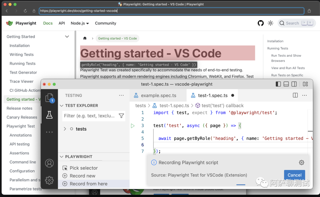Open Trace Viewer in docs sidebar
Viewport: 320px width, 197px height.
point(21,81)
